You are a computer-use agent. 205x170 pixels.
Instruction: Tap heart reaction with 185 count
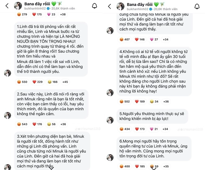coord(140,166)
